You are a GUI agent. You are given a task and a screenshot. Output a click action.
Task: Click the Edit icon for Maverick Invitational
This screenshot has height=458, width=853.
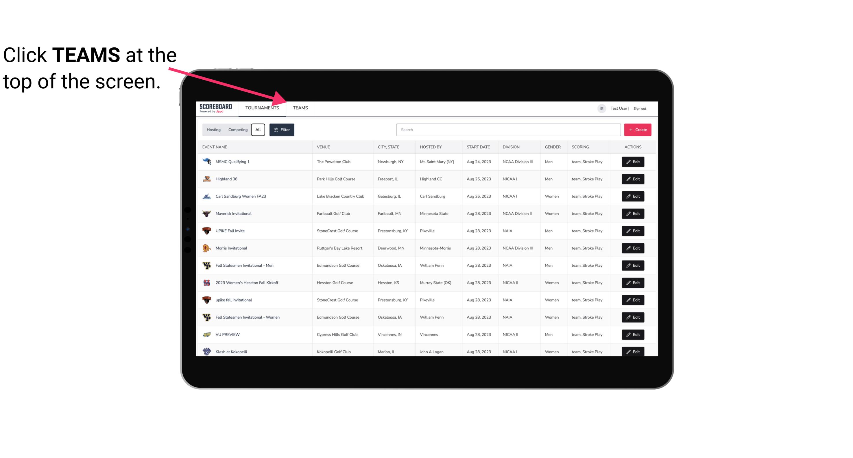(x=633, y=213)
